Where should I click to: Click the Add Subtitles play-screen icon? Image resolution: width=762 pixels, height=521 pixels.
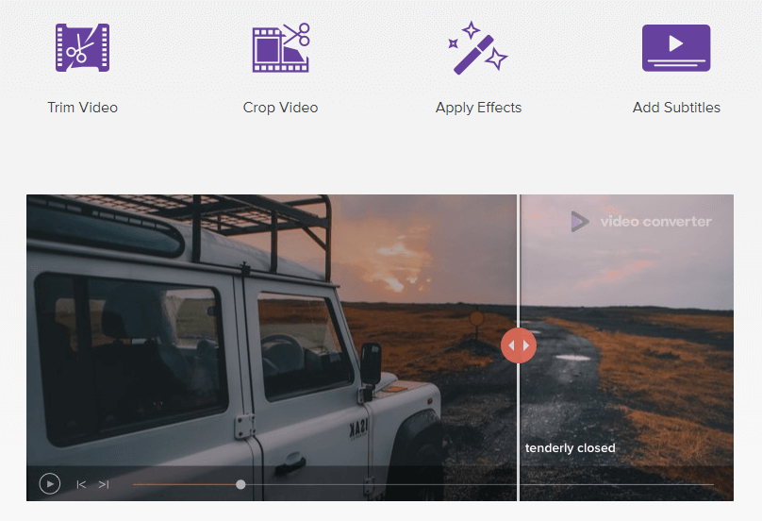pyautogui.click(x=676, y=48)
